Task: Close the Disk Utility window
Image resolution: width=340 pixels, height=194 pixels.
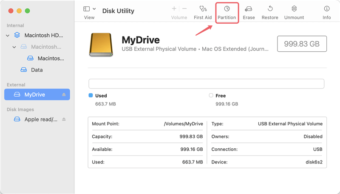Action: (11, 11)
